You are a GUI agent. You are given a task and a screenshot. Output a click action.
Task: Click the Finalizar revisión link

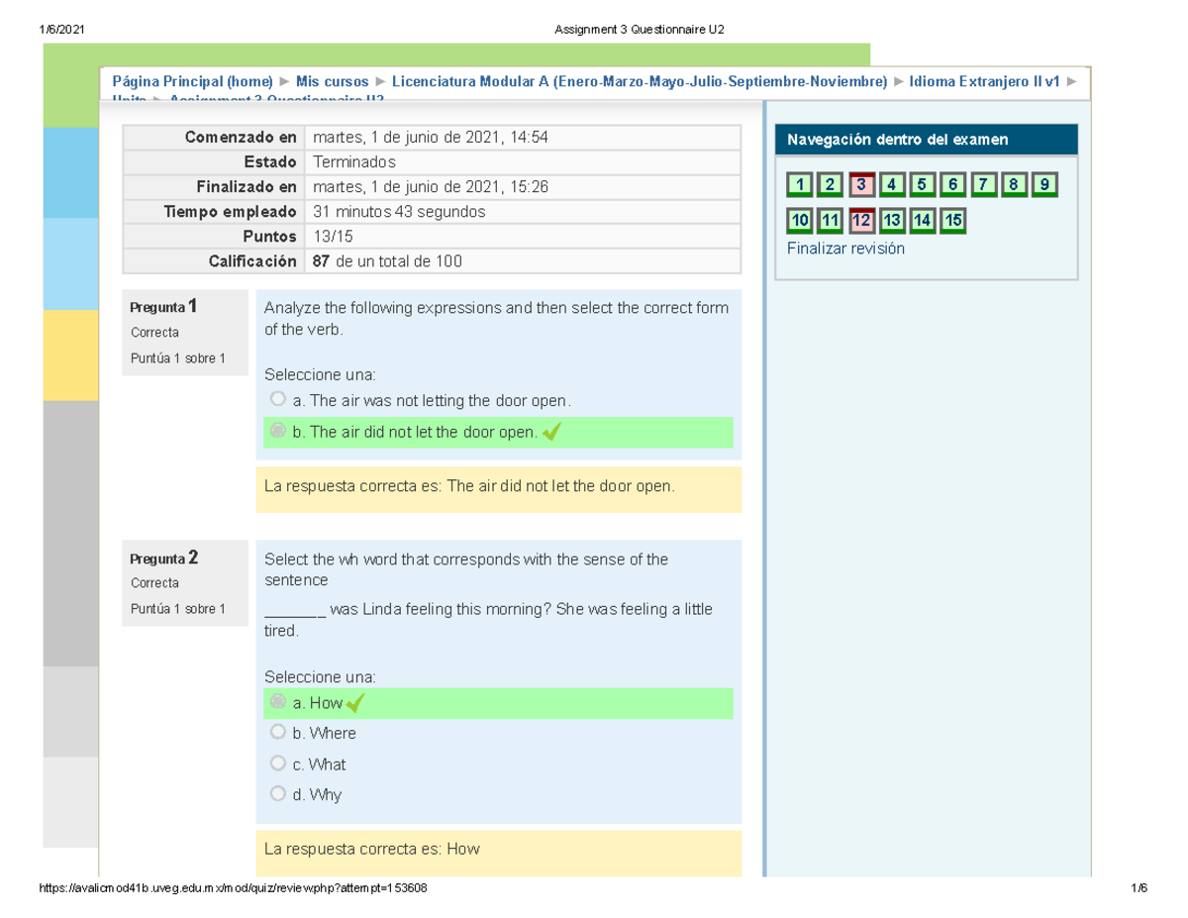(845, 249)
